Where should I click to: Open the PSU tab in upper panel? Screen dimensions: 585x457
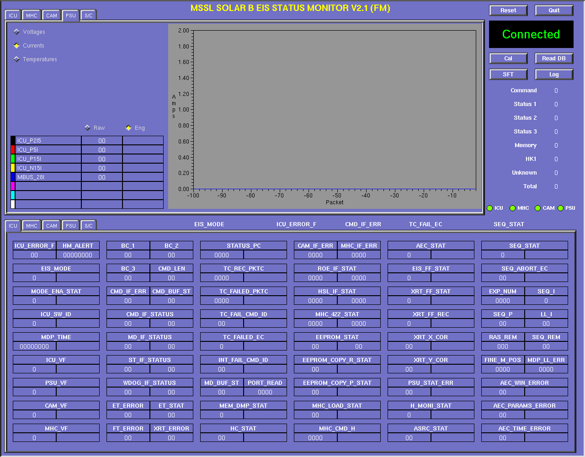70,16
